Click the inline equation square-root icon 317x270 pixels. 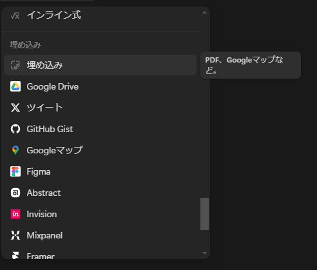click(15, 15)
